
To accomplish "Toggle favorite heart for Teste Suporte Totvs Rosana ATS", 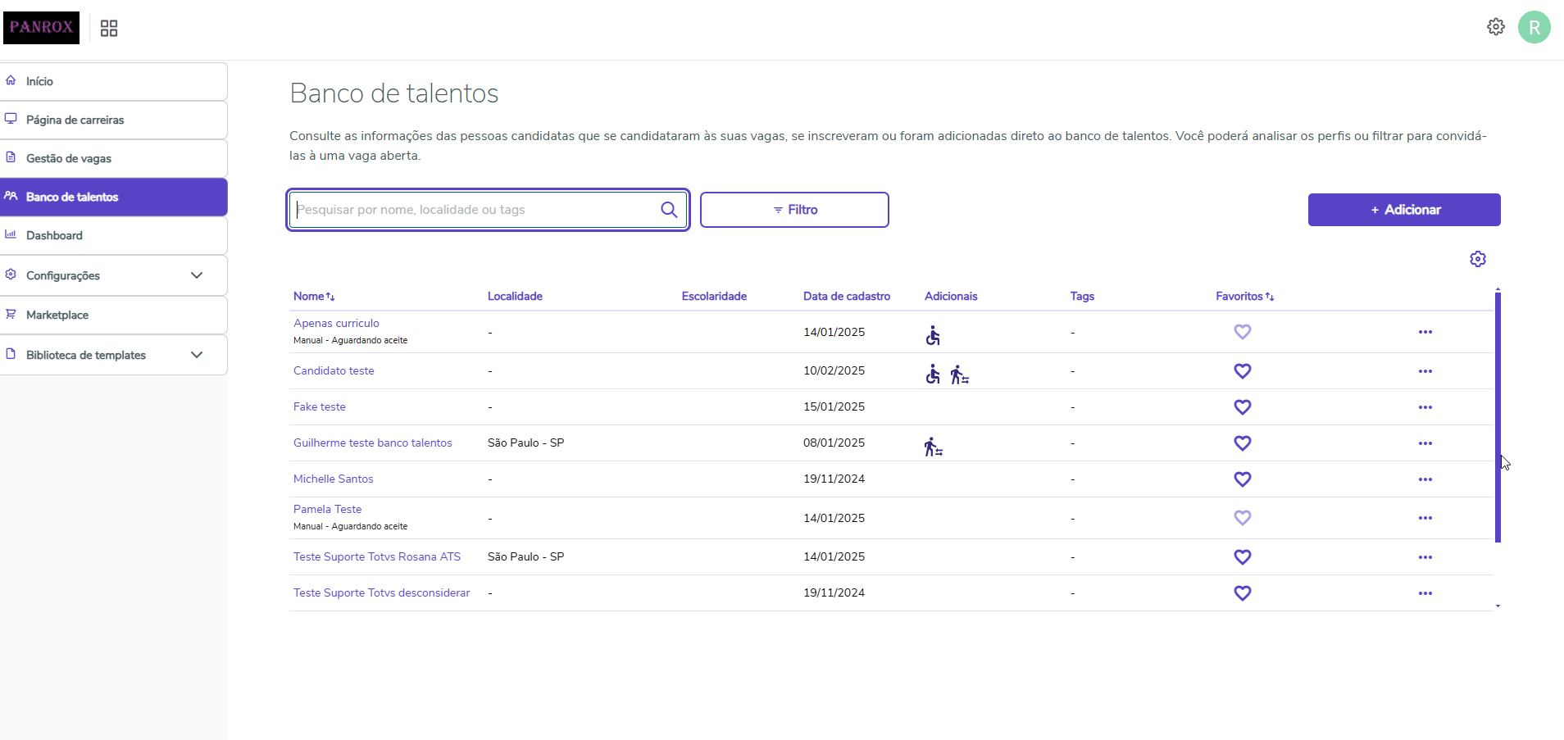I will 1243,557.
